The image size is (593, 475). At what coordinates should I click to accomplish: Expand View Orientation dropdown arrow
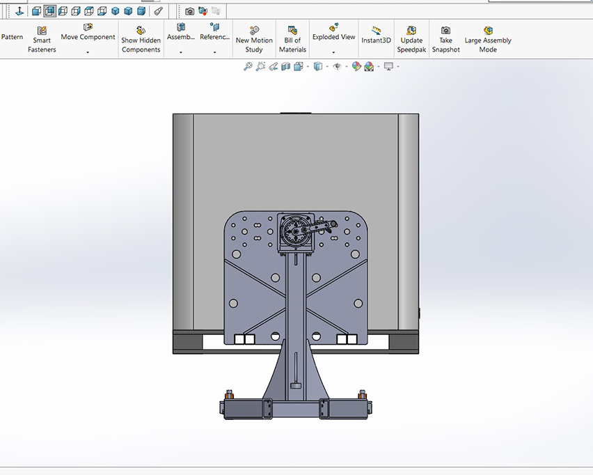tap(308, 67)
